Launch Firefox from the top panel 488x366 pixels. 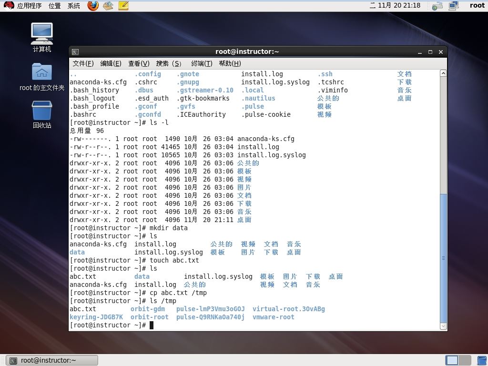tap(93, 6)
